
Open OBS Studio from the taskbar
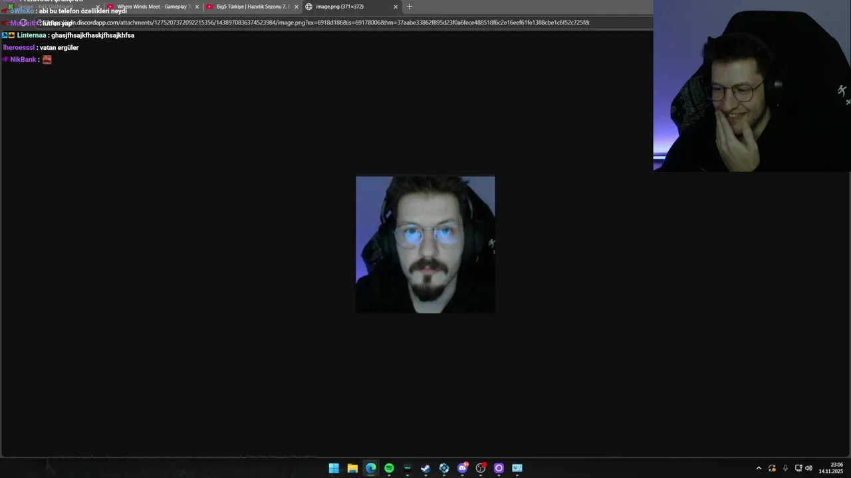coord(481,468)
